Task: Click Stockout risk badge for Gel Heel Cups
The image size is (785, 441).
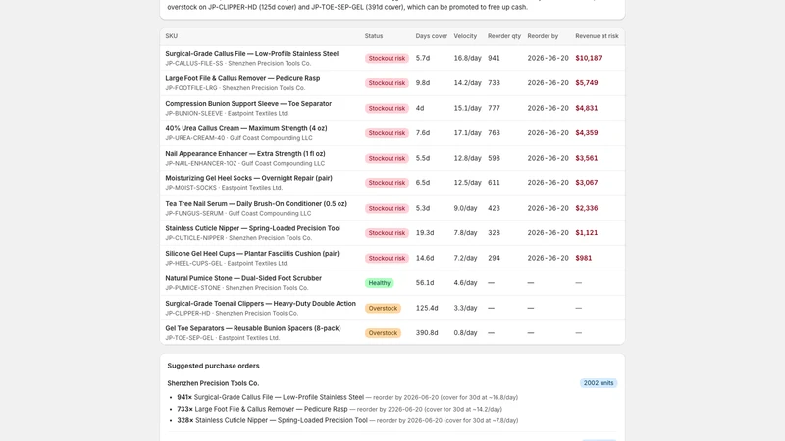Action: tap(387, 258)
